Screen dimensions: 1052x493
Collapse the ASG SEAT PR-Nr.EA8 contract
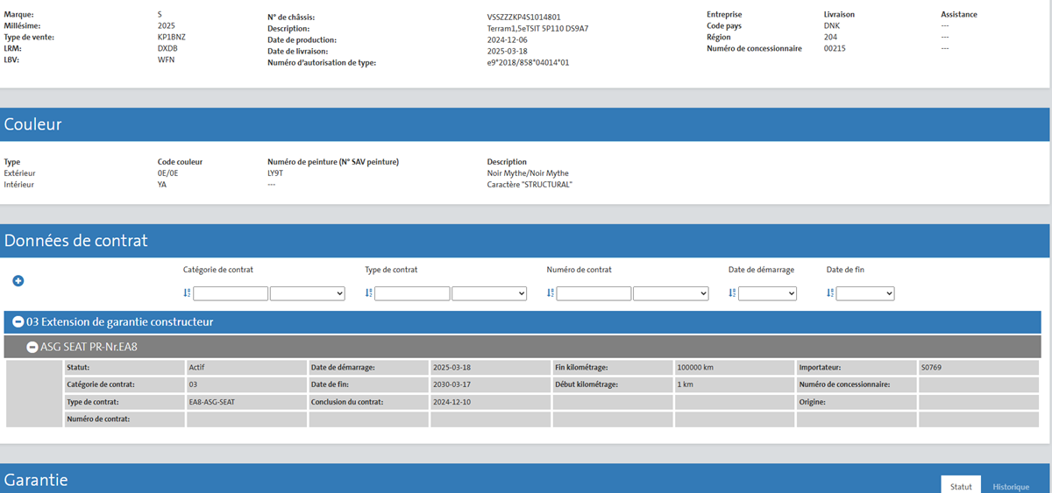(32, 347)
